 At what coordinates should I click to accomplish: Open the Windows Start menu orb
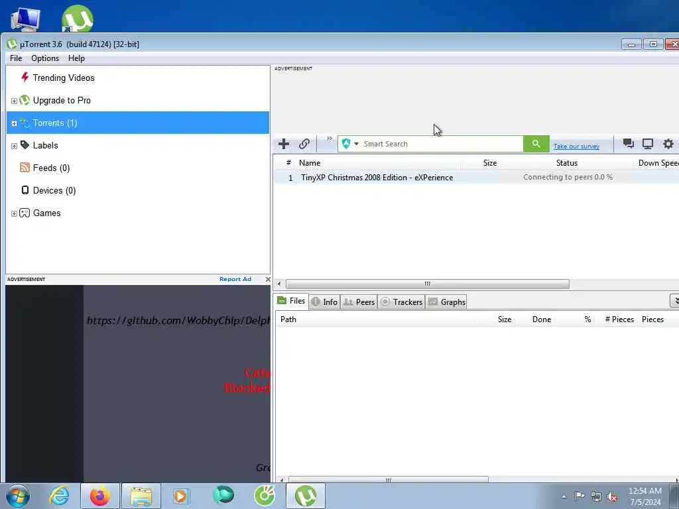18,496
